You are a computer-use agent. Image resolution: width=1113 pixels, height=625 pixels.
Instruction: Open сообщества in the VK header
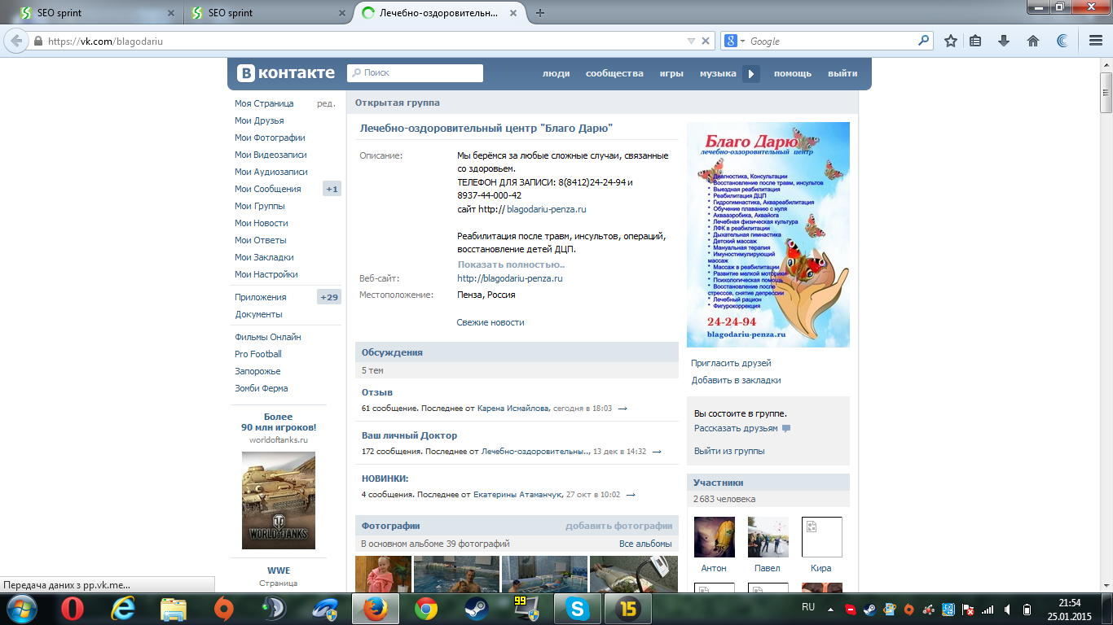click(x=614, y=73)
